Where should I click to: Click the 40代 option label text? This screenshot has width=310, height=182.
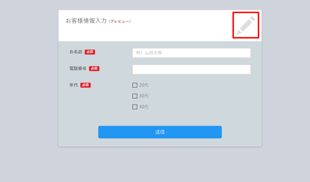tap(144, 107)
